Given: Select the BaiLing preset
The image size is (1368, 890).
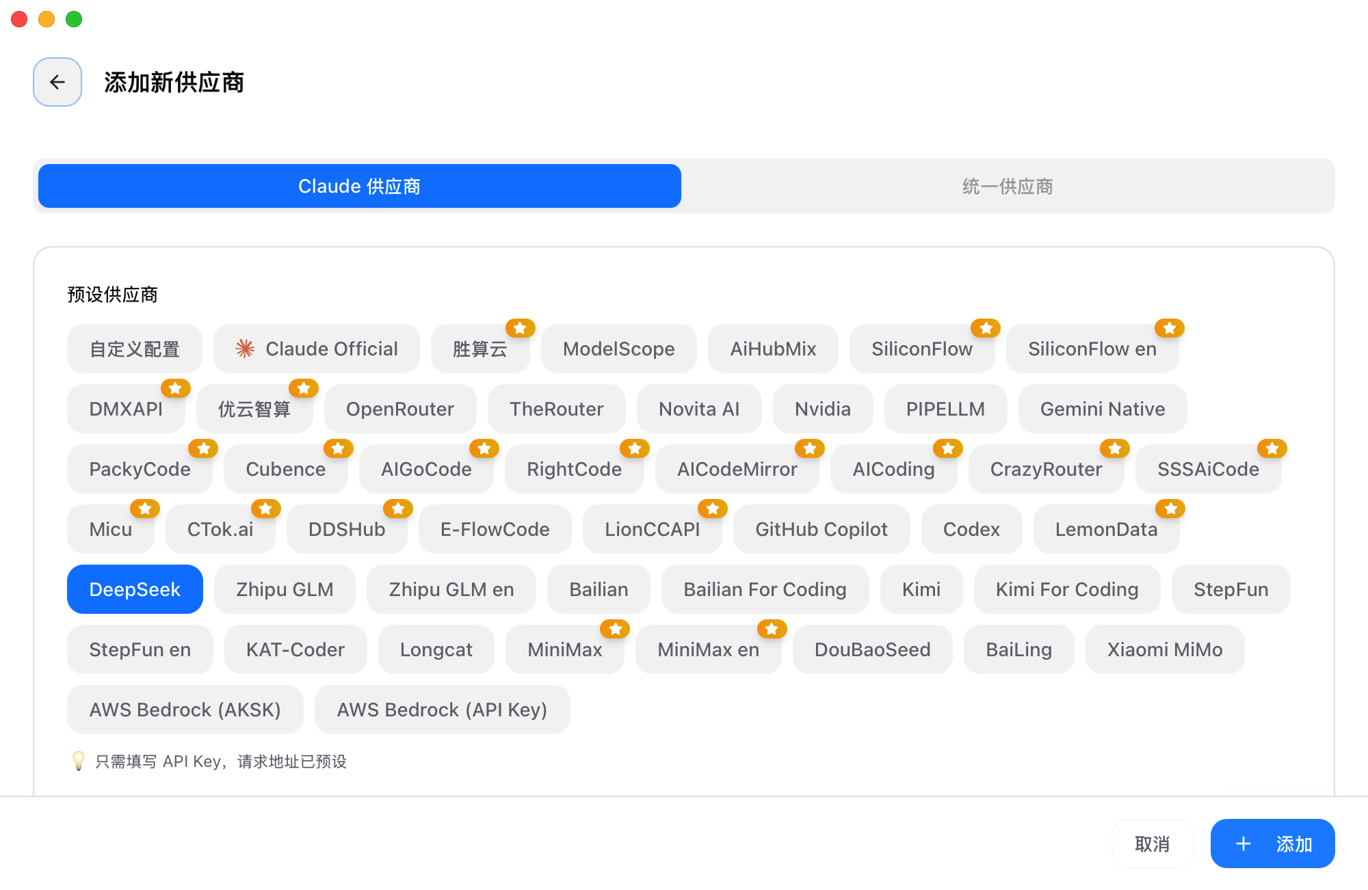Looking at the screenshot, I should tap(1019, 649).
